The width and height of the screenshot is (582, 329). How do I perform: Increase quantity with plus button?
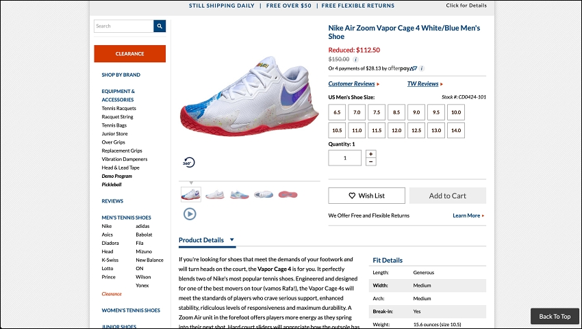370,154
